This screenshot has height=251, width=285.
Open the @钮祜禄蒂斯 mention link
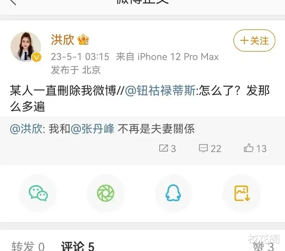(160, 90)
